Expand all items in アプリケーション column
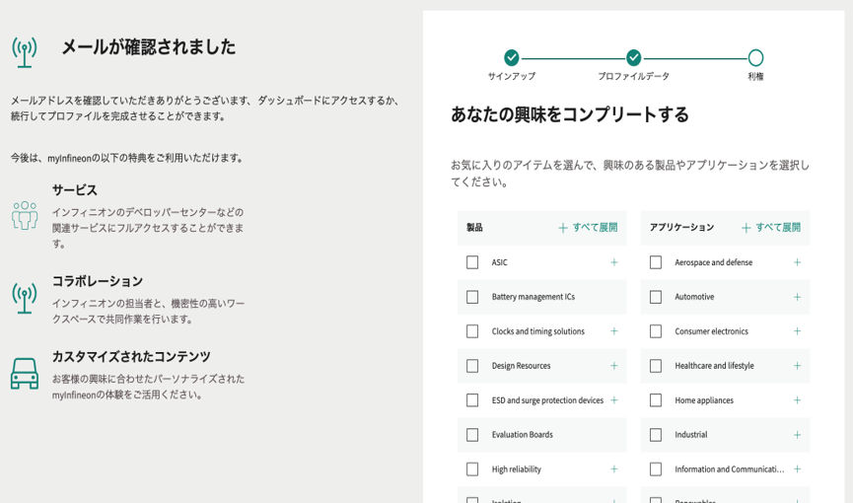 pyautogui.click(x=771, y=228)
